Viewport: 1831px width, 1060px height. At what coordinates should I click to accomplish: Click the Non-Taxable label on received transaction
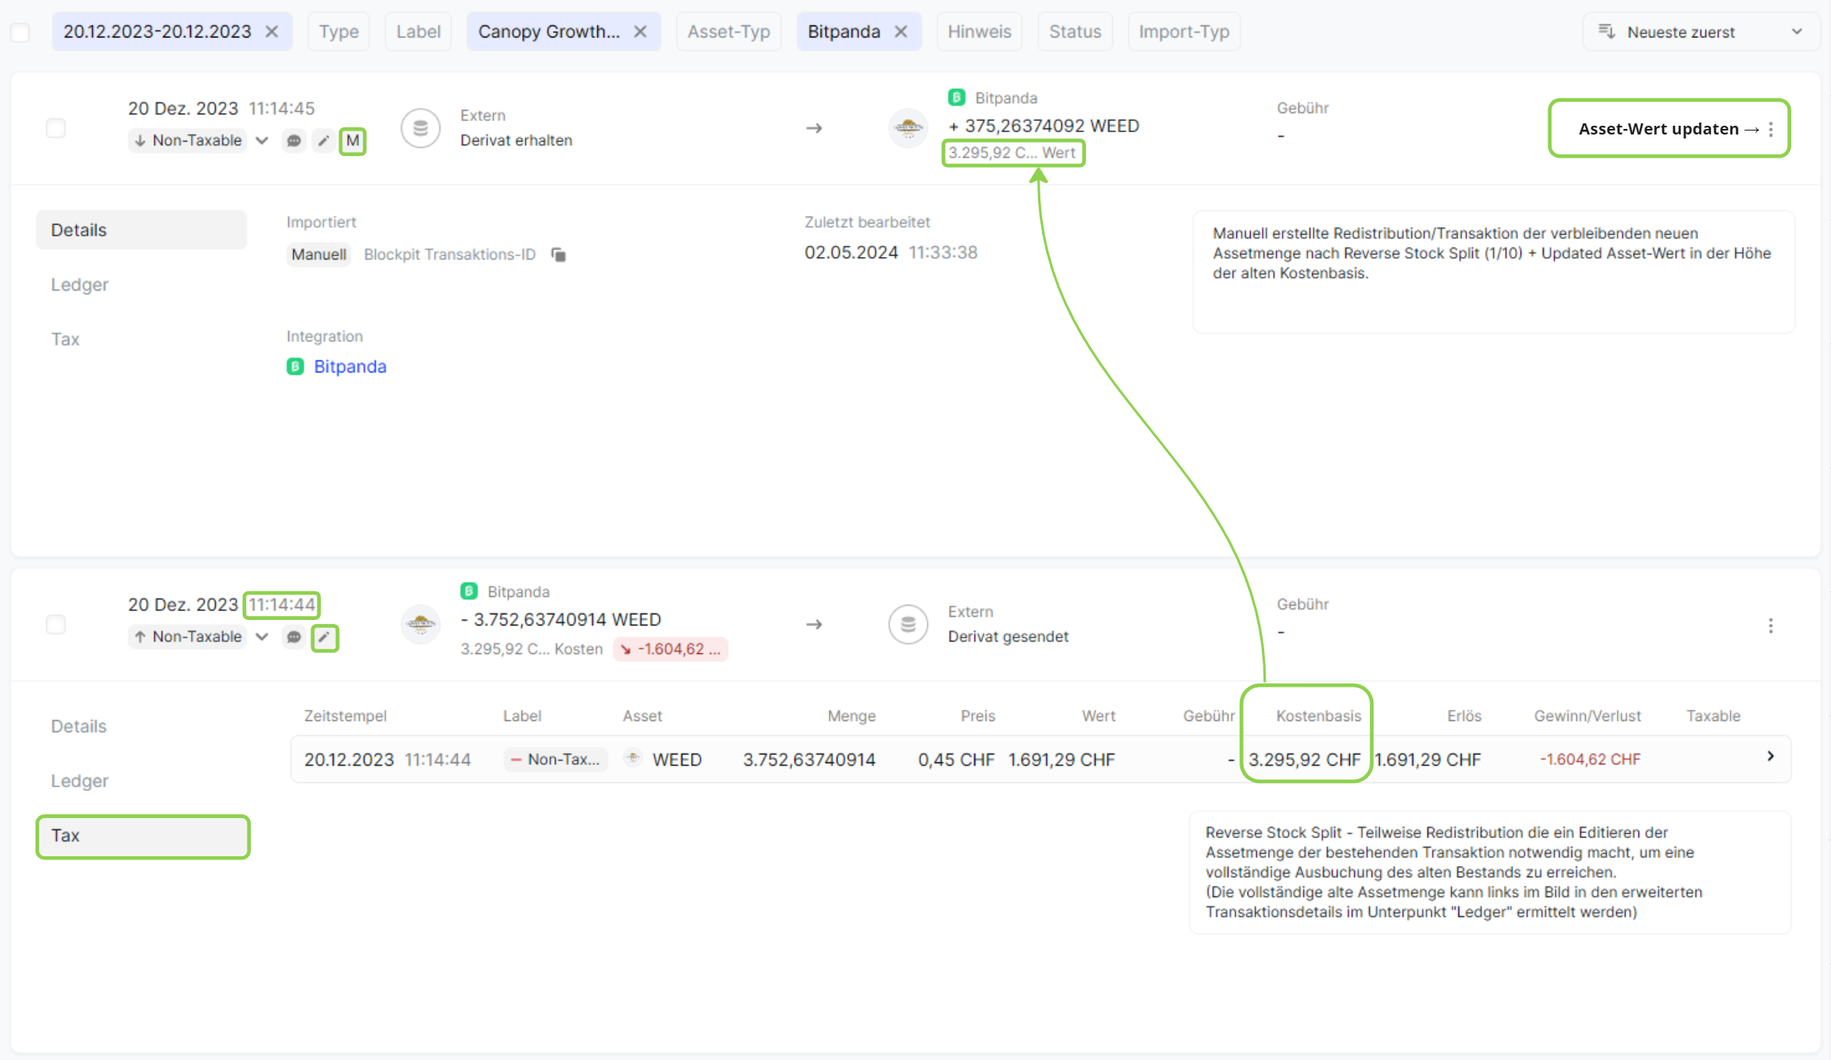(188, 141)
